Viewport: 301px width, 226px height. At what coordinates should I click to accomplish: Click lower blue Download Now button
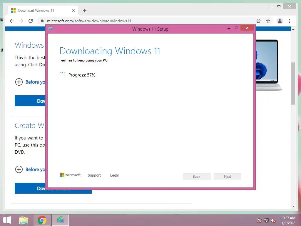point(53,188)
